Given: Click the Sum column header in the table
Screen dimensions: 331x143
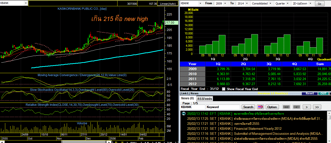Looking at the screenshot, I should 319,64.
